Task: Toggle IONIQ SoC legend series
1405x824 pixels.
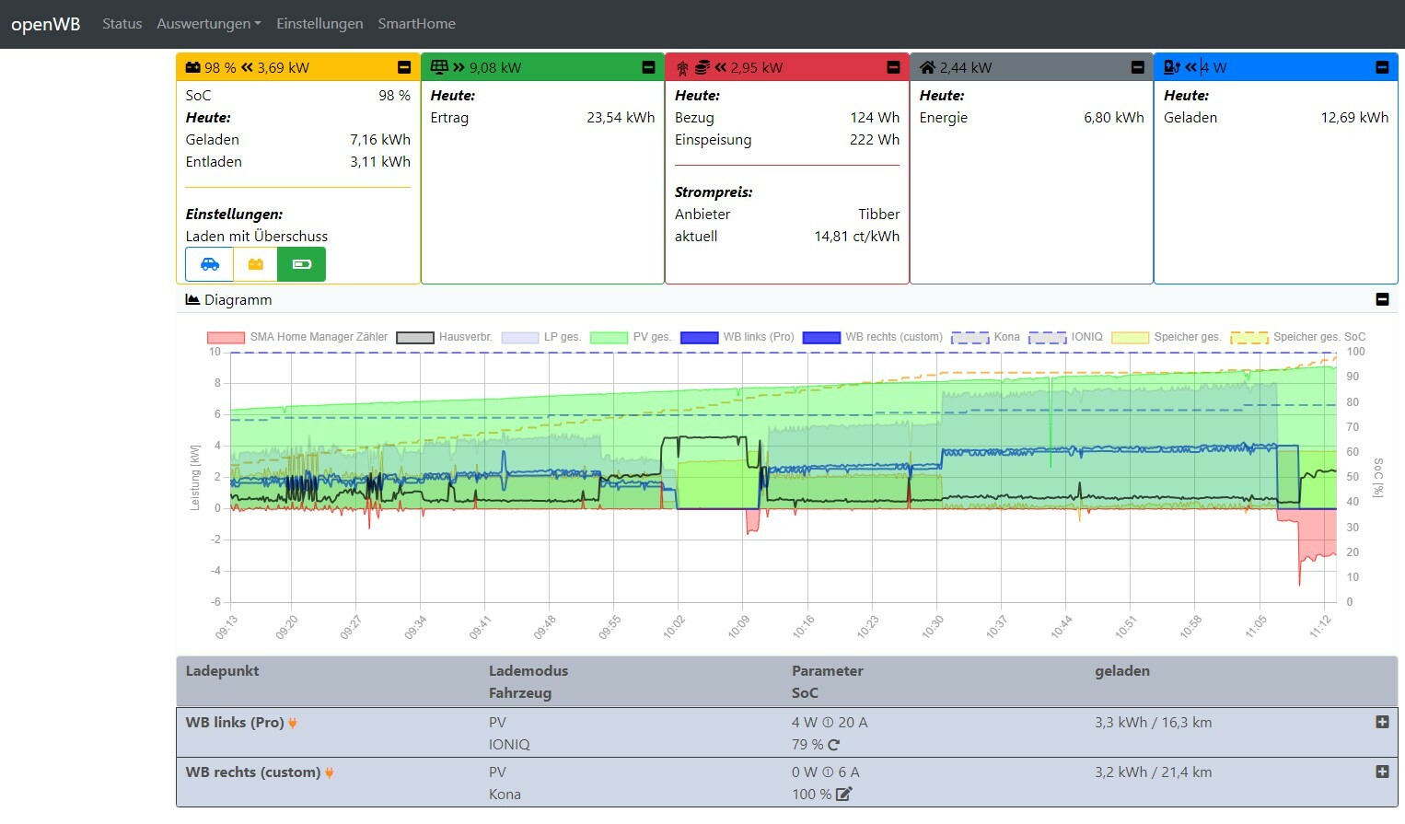Action: (1065, 337)
